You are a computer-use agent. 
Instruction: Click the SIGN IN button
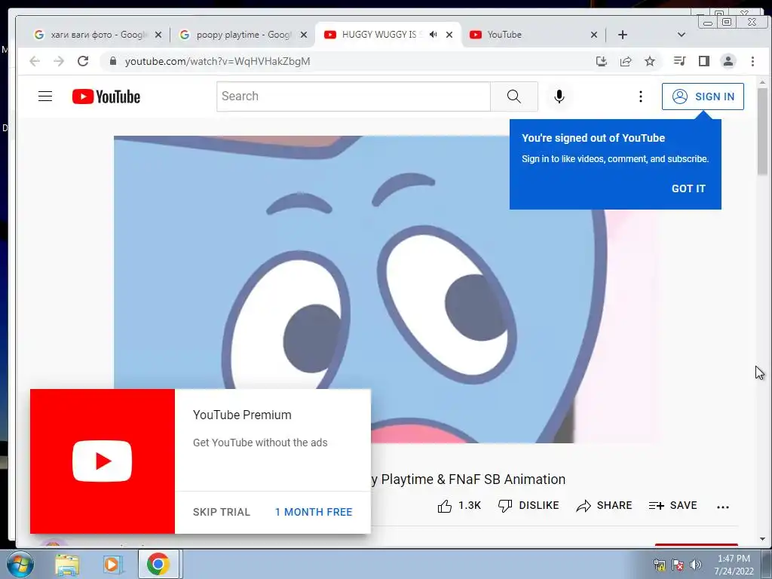pos(703,96)
